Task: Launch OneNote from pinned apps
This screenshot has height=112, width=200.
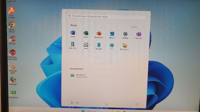Action: (x=139, y=34)
